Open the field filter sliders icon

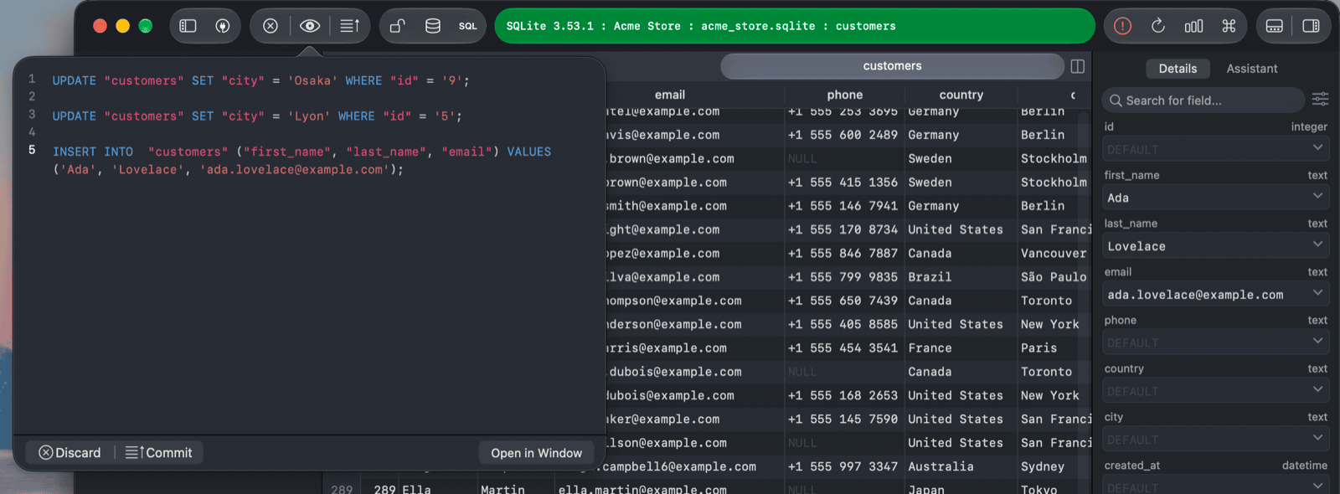1320,100
